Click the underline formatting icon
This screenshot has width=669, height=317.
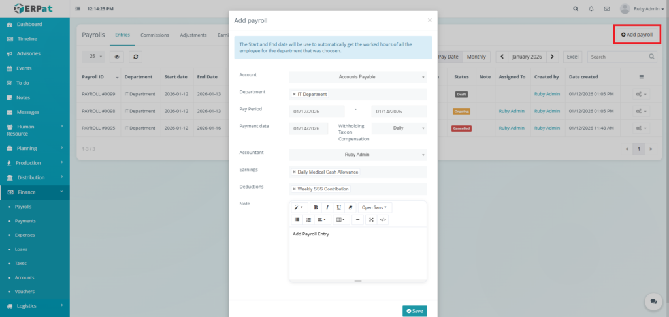coord(338,207)
